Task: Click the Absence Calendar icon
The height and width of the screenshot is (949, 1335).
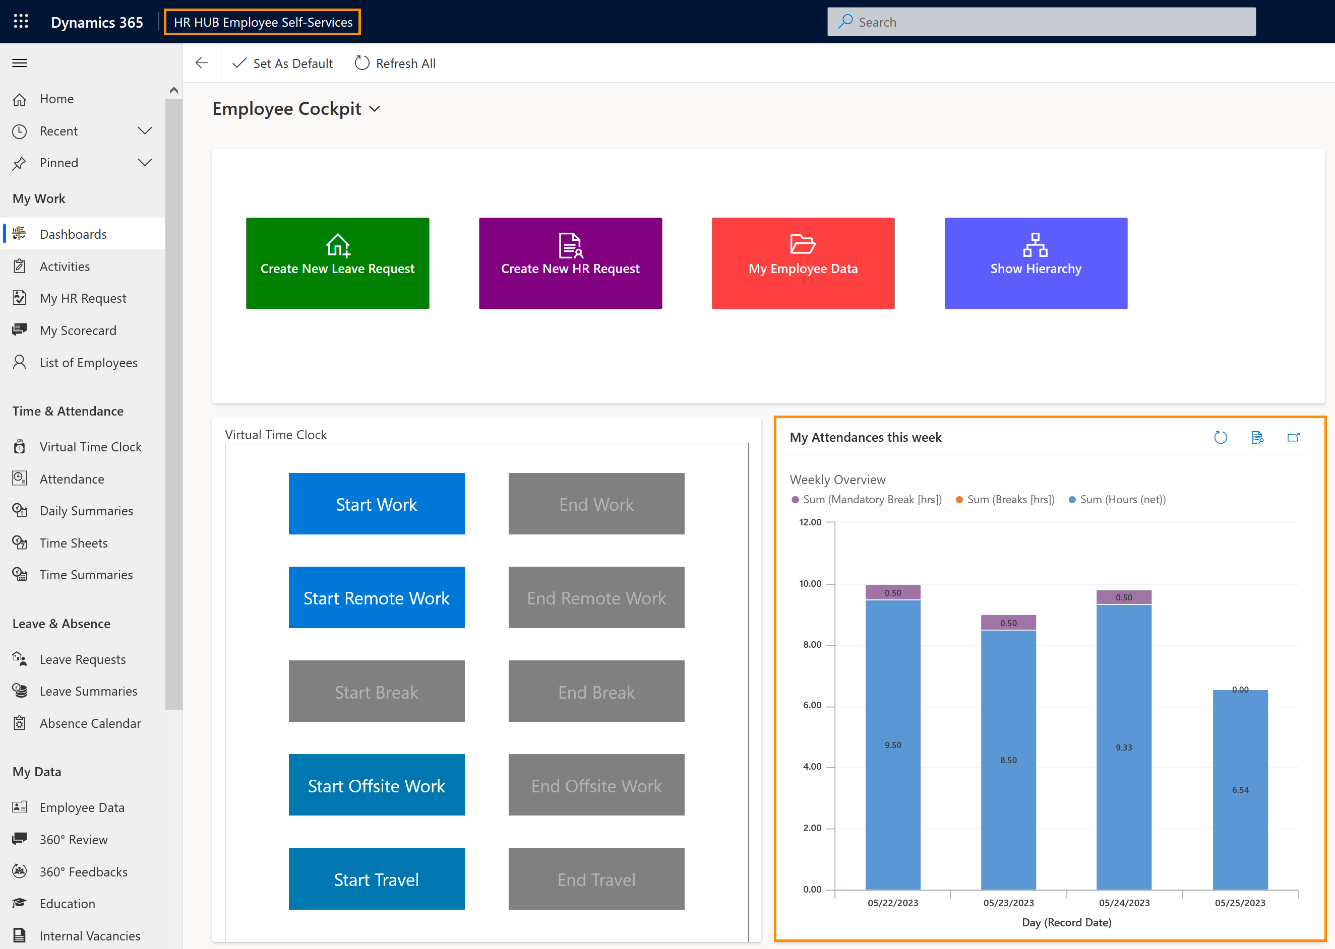Action: coord(20,723)
